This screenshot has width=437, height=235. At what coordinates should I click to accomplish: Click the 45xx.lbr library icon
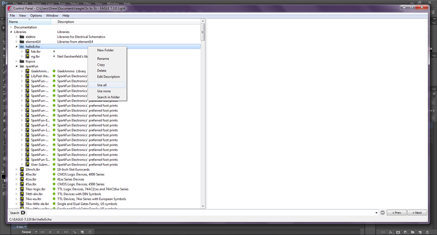click(22, 185)
